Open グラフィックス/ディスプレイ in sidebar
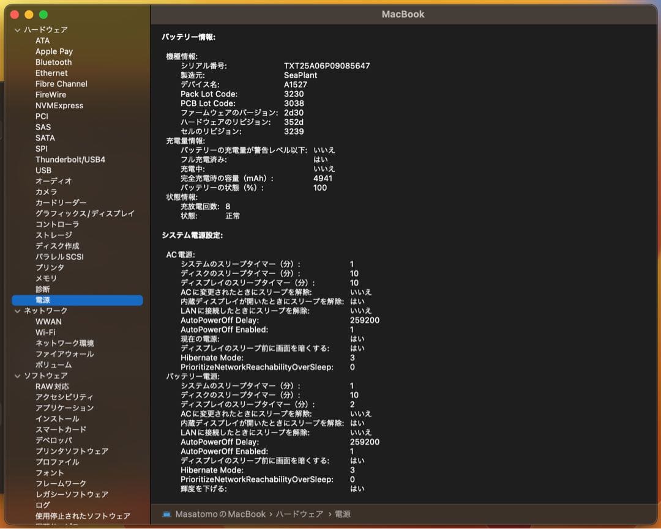This screenshot has width=661, height=529. point(84,213)
